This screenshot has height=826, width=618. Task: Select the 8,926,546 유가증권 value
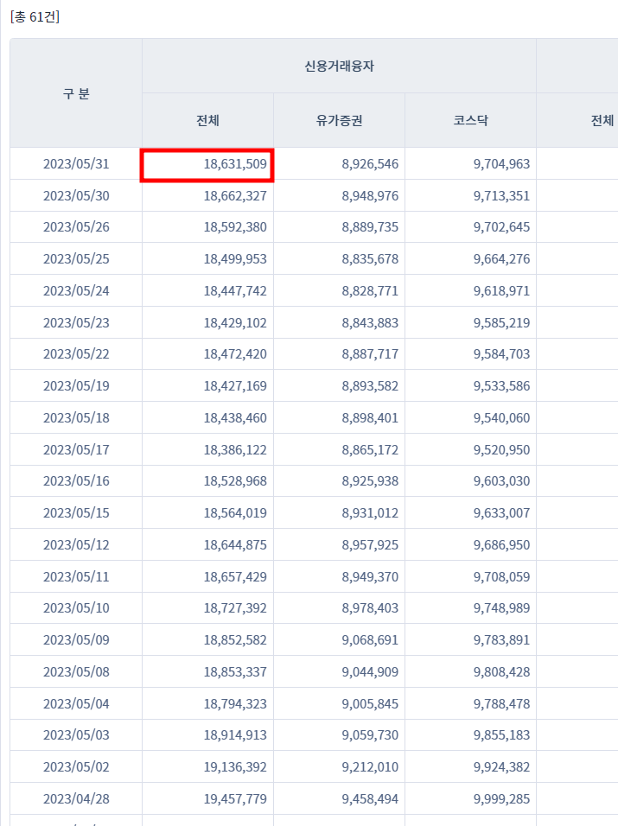[370, 164]
